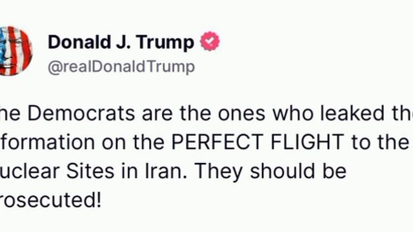Click the word in before Iran
Screen dimensions: 413x232
[x=130, y=171]
